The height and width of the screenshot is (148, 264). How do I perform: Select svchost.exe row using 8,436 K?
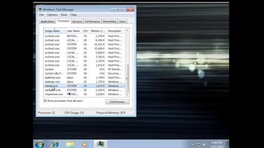(x=84, y=40)
